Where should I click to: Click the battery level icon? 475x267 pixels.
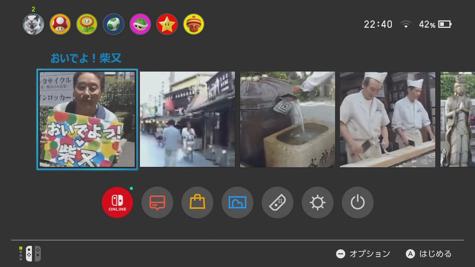(x=445, y=24)
